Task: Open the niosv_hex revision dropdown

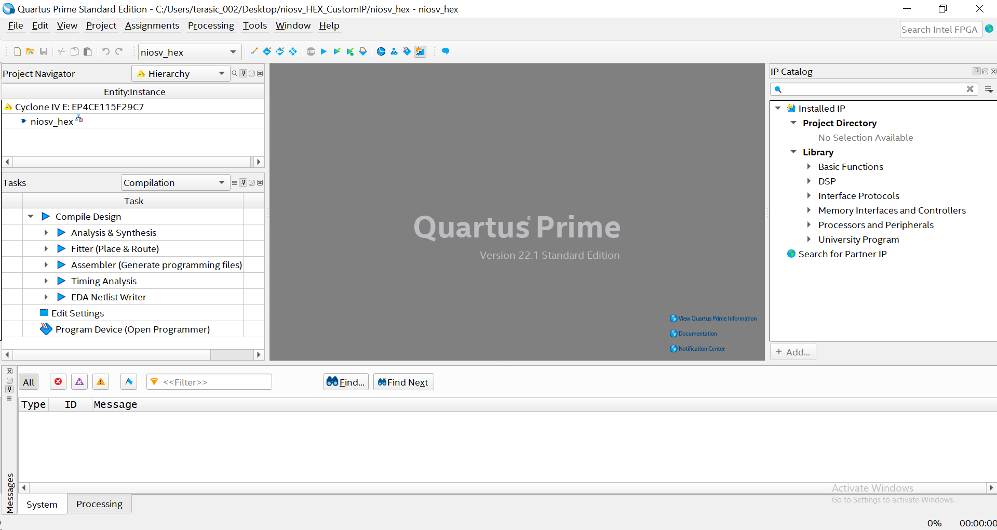Action: click(233, 52)
